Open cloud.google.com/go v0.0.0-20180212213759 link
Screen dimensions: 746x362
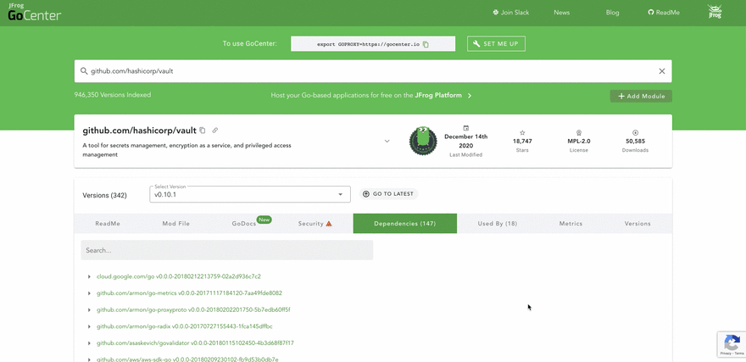point(178,276)
